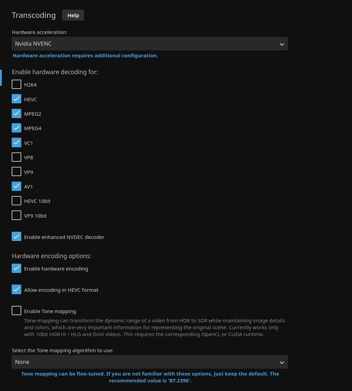
Task: Disable MPEG2 hardware decoding
Action: (16, 114)
